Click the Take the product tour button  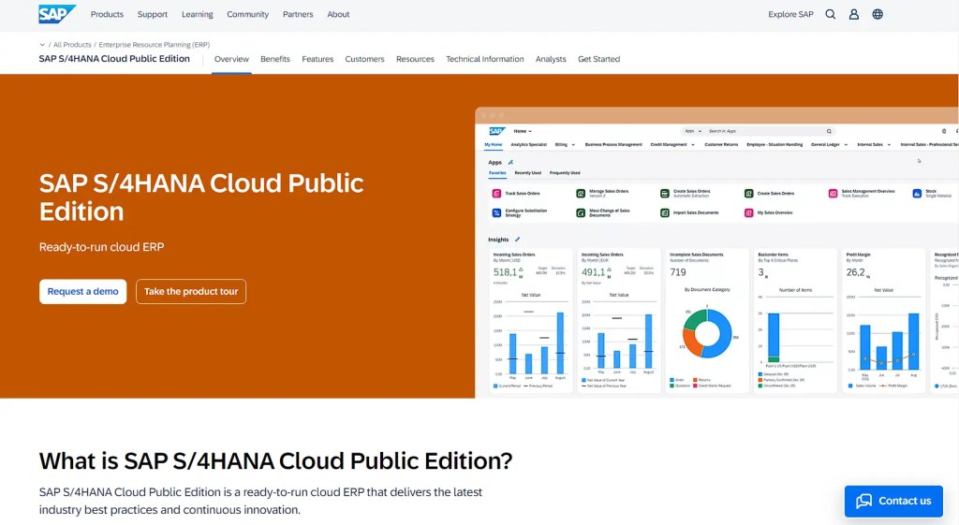pos(191,292)
